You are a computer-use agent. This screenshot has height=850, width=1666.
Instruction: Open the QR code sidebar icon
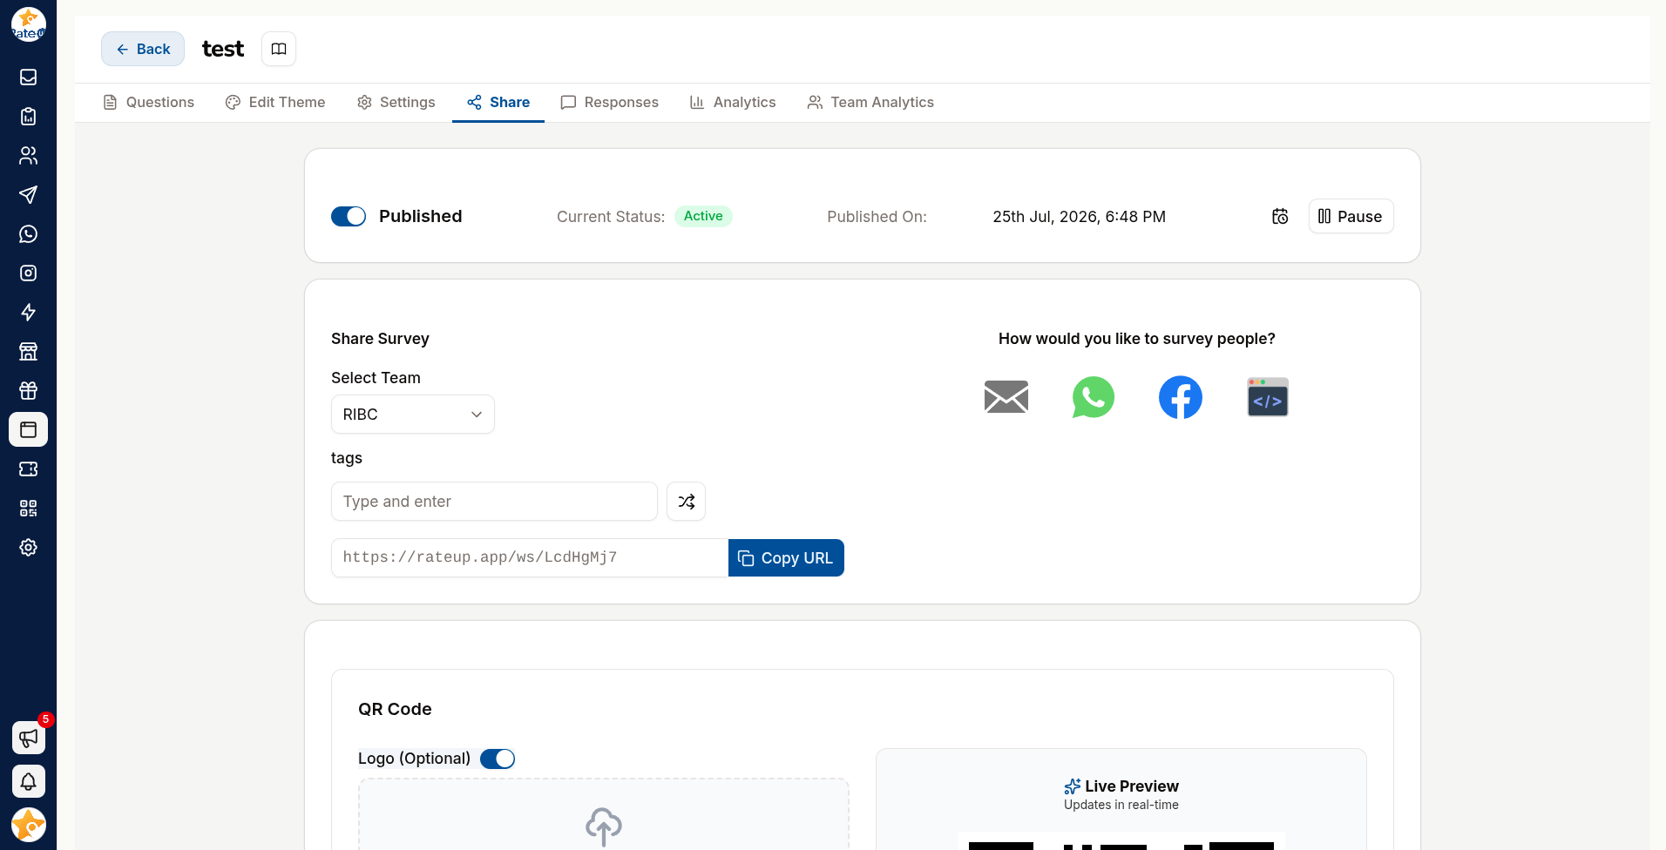click(28, 508)
